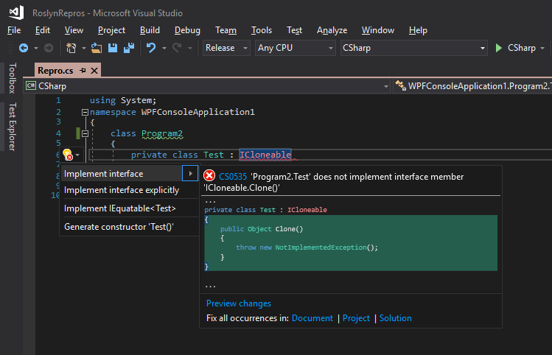Click the Save All icon
Image resolution: width=552 pixels, height=355 pixels.
click(129, 48)
